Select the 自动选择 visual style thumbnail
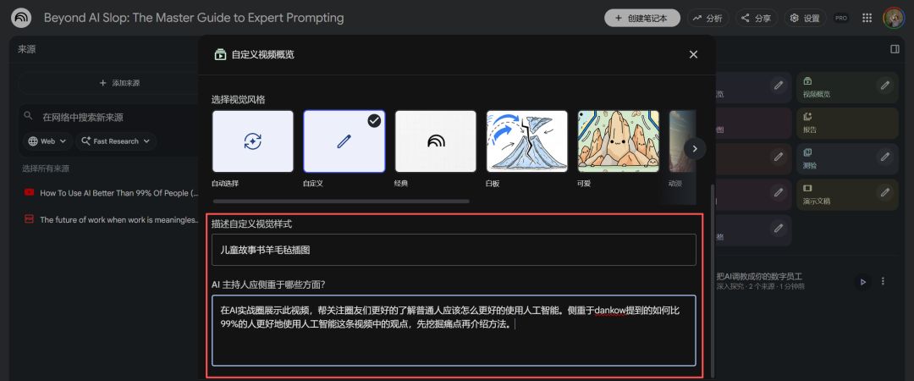 click(253, 141)
